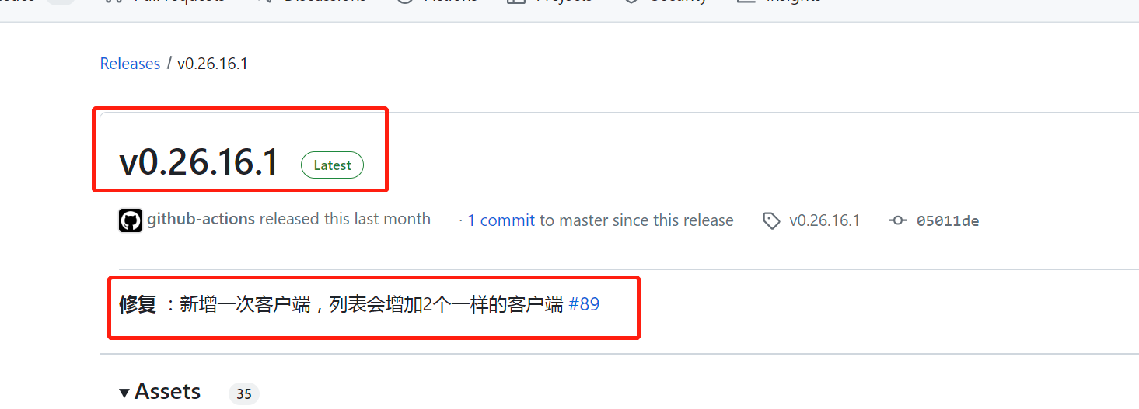
Task: Click the Latest release badge
Action: [332, 165]
